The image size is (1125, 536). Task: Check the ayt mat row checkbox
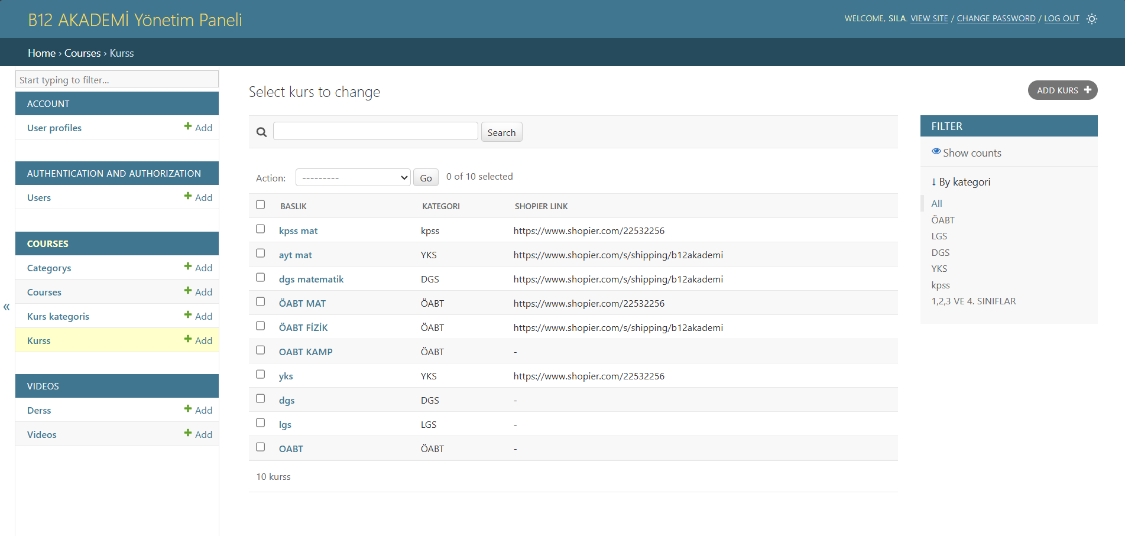(x=260, y=253)
